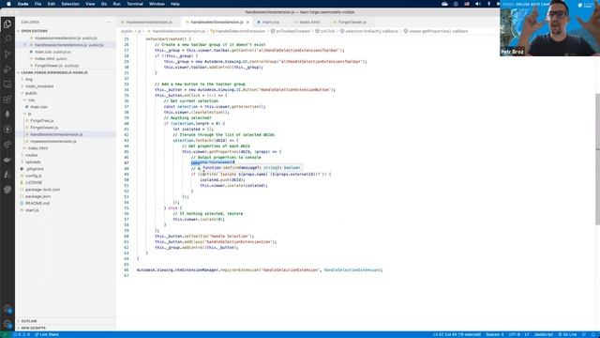The width and height of the screenshot is (600, 338).
Task: Open notifications bell in status bar
Action: click(x=593, y=334)
